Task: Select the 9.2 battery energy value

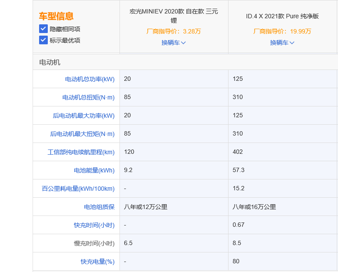Action: click(x=128, y=170)
